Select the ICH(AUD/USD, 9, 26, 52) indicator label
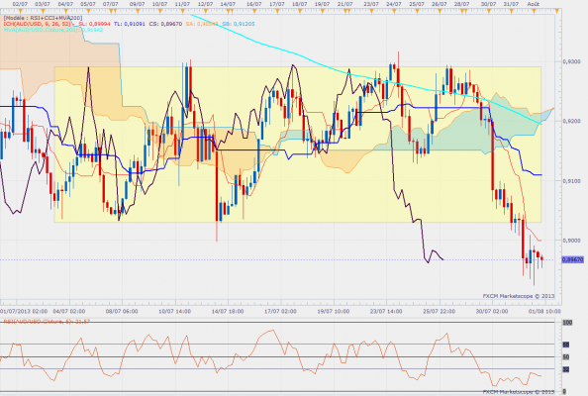Image resolution: width=588 pixels, height=396 pixels. (x=38, y=24)
